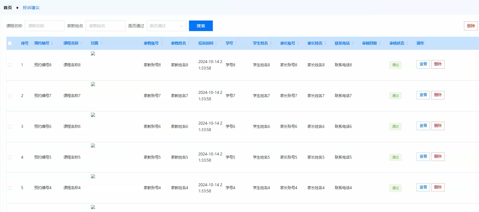View details of 预约编号8 with 查看

tap(423, 64)
